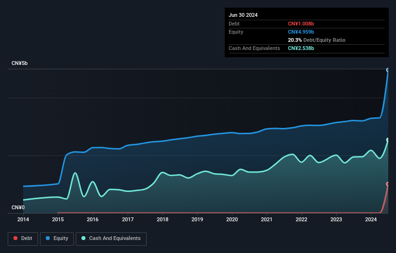Select the 2017 x-axis label
Viewport: 396px width, 253px height.
[x=128, y=219]
